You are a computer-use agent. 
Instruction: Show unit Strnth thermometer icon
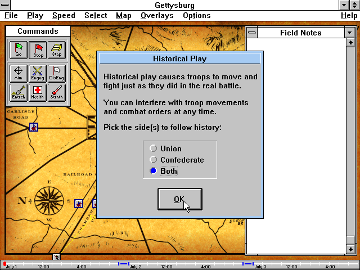(57, 92)
